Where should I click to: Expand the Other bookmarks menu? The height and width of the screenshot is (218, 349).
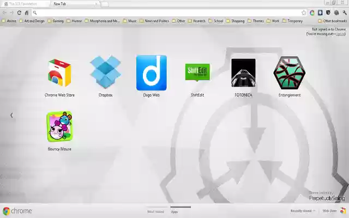coord(333,21)
